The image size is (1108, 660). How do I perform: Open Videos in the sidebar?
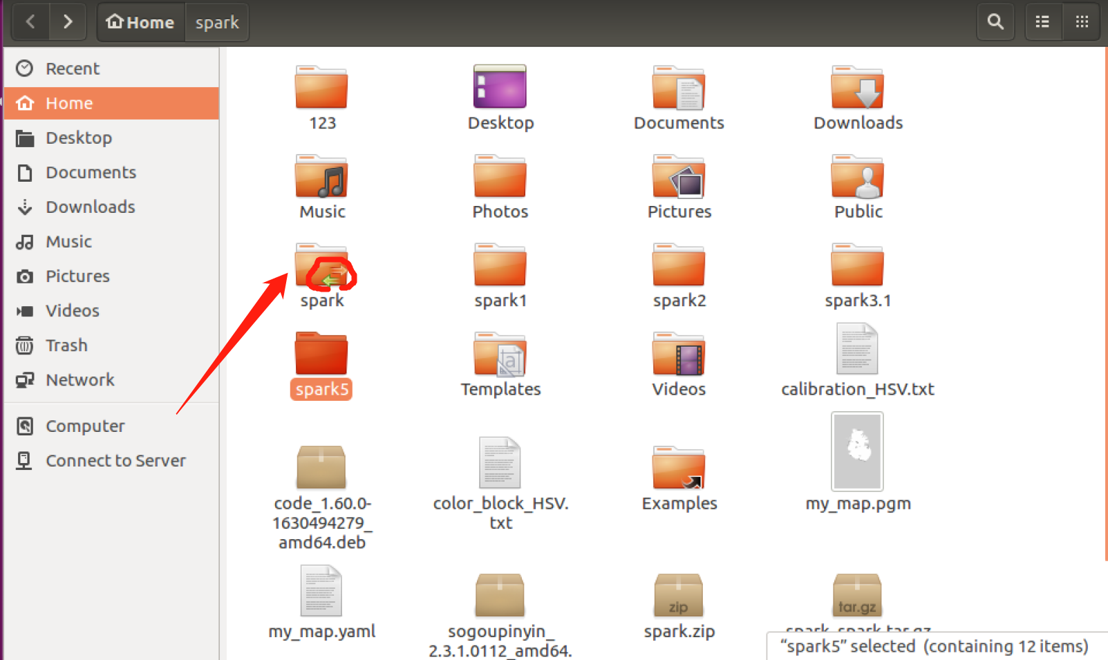[x=111, y=310]
